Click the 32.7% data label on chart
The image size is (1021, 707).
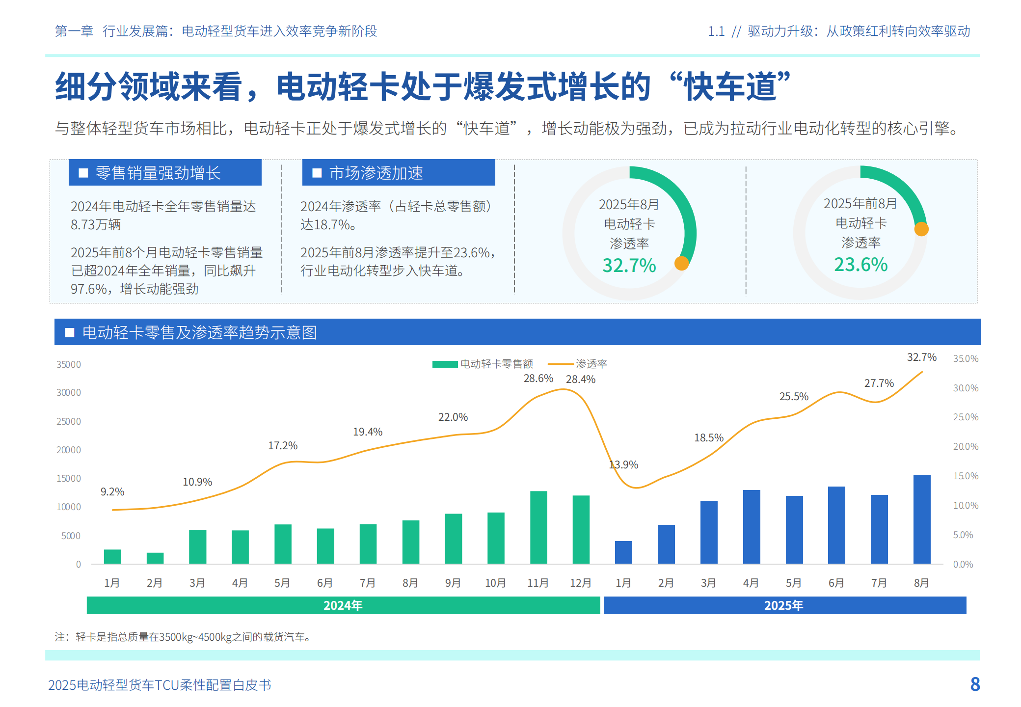click(921, 357)
